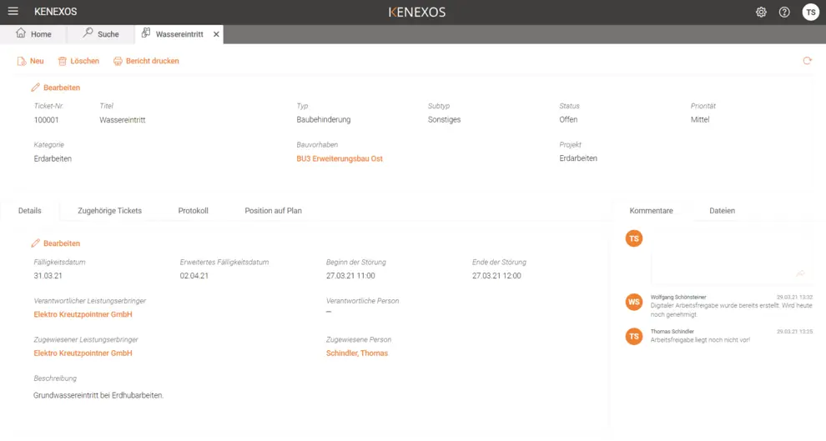
Task: Open the Protokoll tab
Action: point(193,211)
